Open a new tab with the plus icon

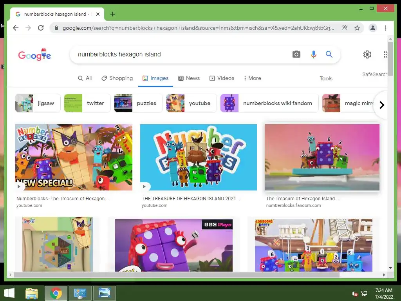point(112,14)
